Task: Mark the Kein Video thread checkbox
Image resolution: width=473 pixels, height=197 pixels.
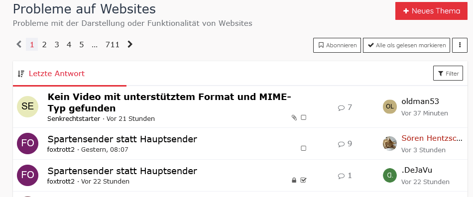Action: [304, 117]
